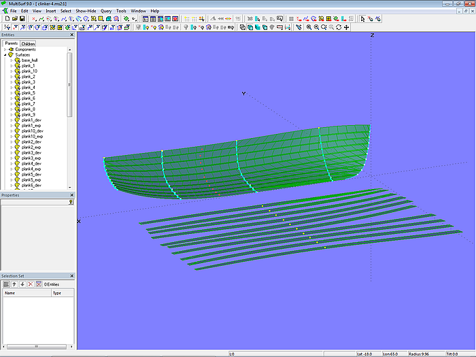The image size is (476, 357).
Task: Expand the base_hull entity node
Action: 11,61
